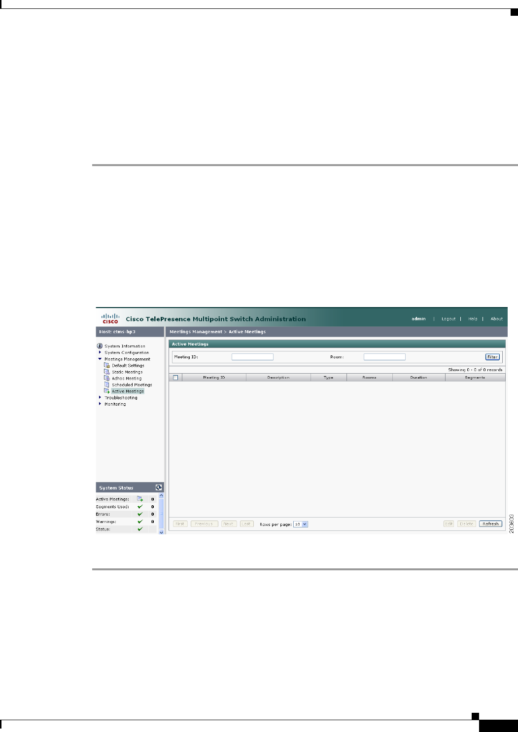Collapse the Meetings Management tree node
The height and width of the screenshot is (732, 518).
100,359
